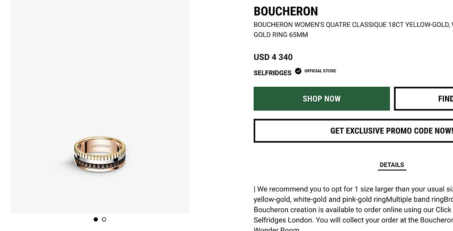Viewport: 453px width, 231px height.
Task: Open the SELFRIDGES store name link
Action: (273, 73)
